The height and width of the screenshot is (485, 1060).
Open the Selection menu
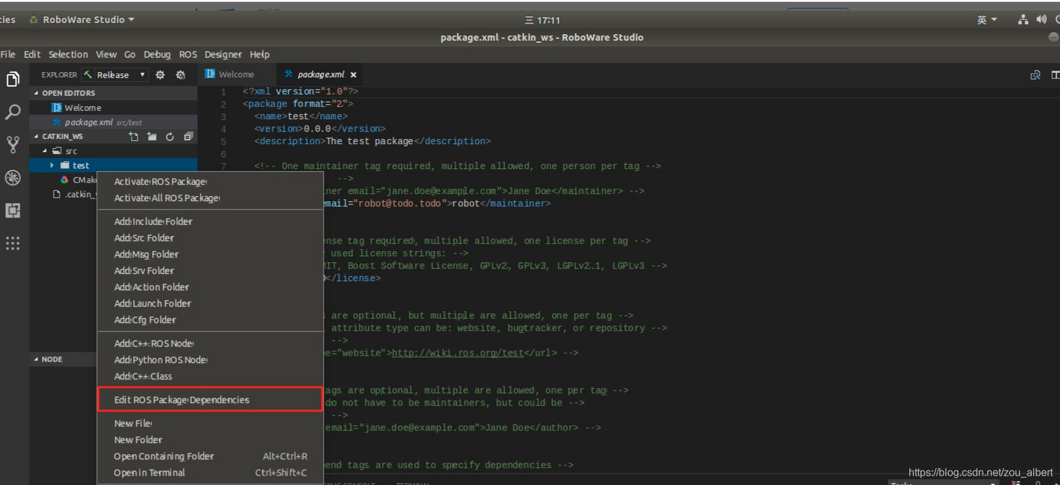(x=68, y=54)
